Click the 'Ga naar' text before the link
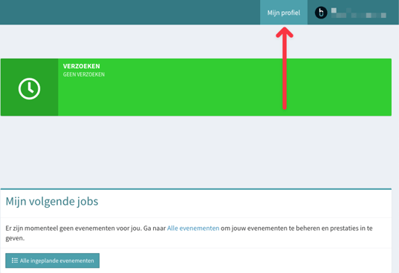The height and width of the screenshot is (273, 399). tap(155, 228)
